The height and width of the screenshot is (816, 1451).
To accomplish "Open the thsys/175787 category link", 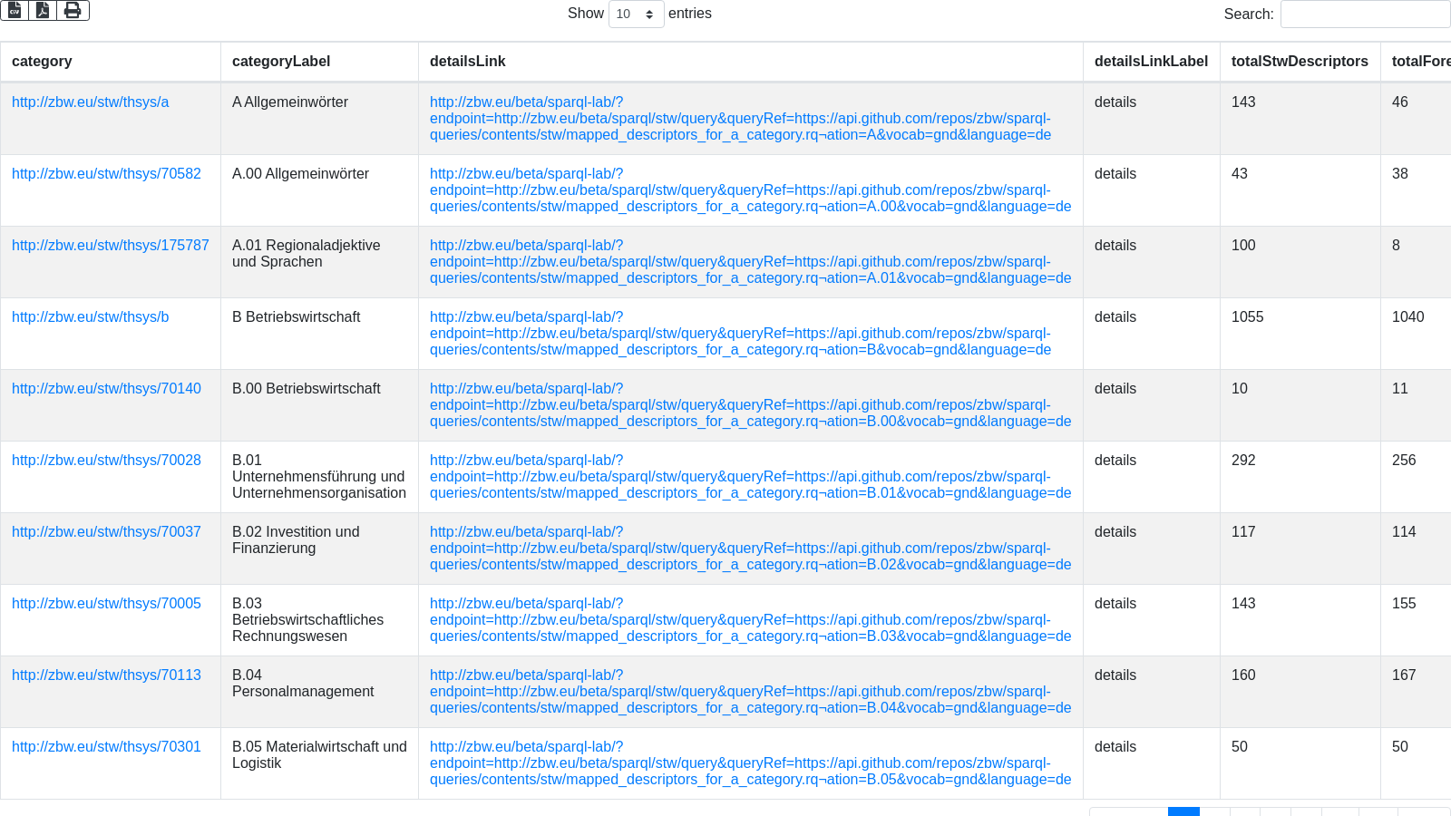I will [110, 246].
